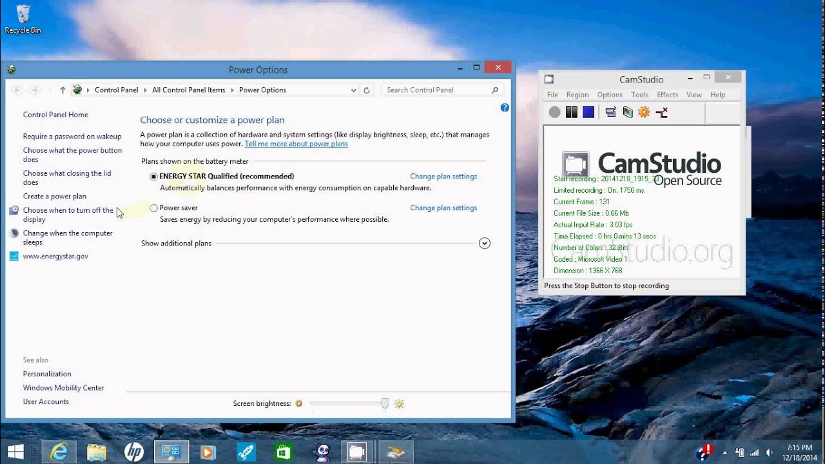Visit www.energystar.gov link
Image resolution: width=825 pixels, height=464 pixels.
pos(55,256)
